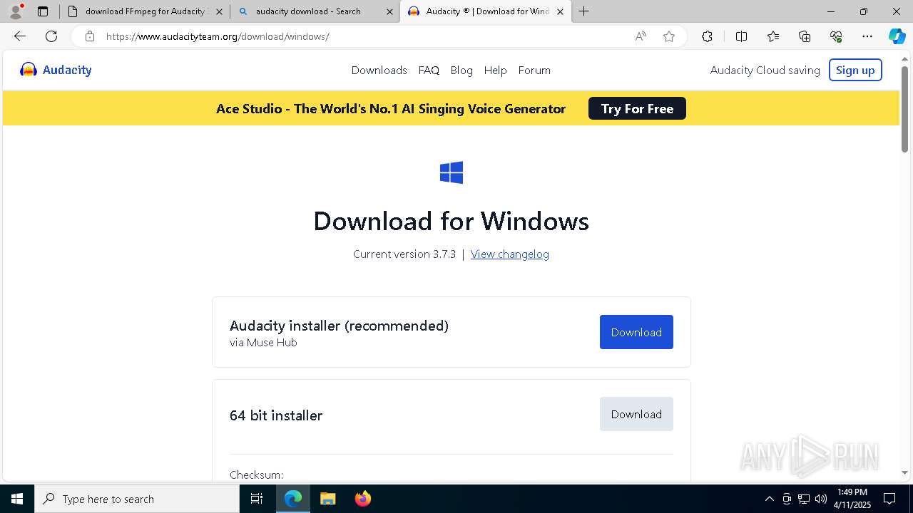Click the Audacity logo home link
Screen dimensions: 913x513
point(56,70)
